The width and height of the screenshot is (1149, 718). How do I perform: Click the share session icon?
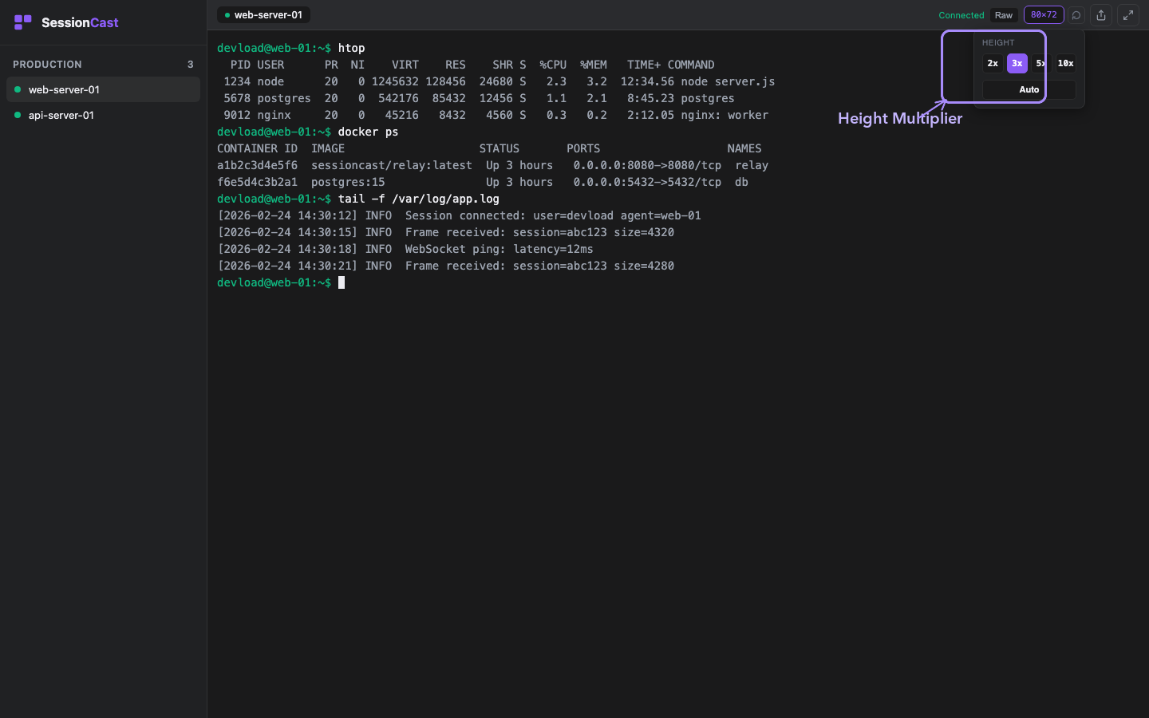[1101, 15]
